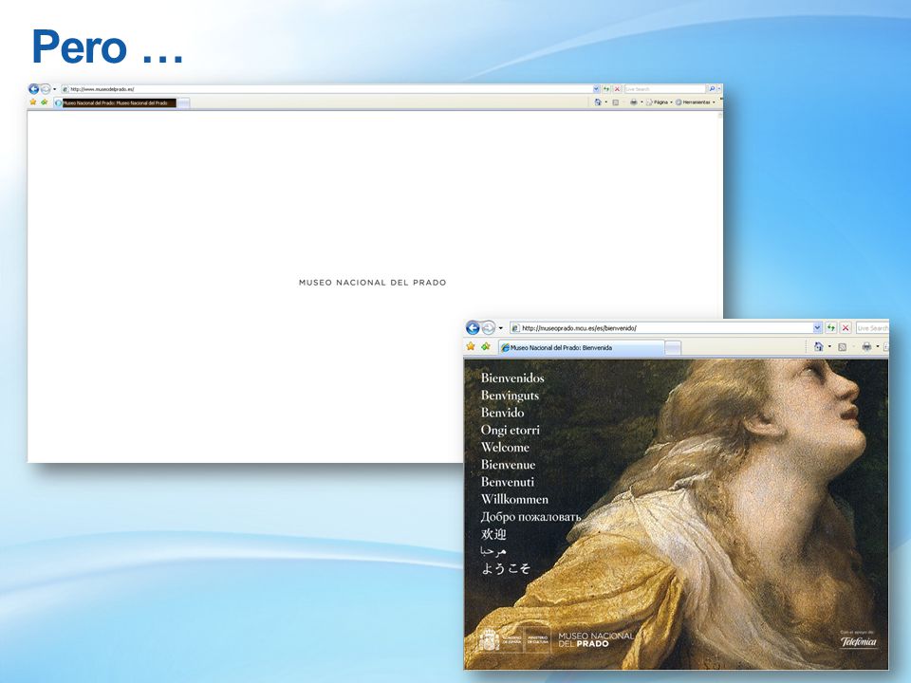Click the Back arrow in the Bienvenida browser
This screenshot has width=911, height=683.
(x=473, y=328)
